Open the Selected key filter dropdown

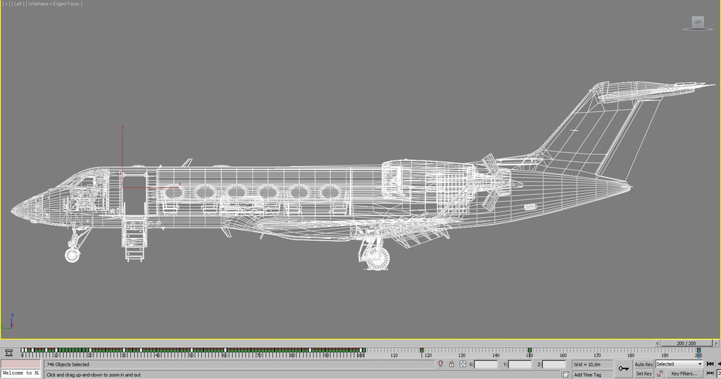tap(679, 364)
